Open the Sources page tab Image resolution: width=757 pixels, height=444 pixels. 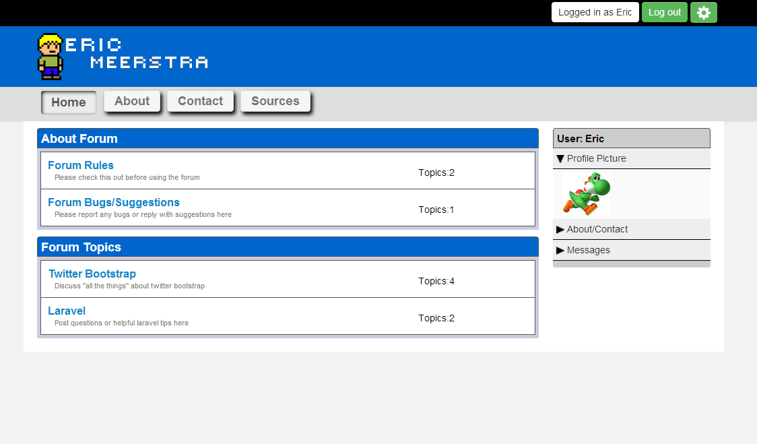pos(275,101)
